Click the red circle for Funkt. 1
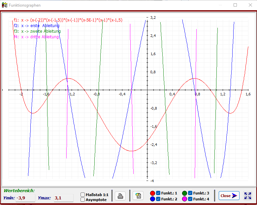 tap(153, 193)
